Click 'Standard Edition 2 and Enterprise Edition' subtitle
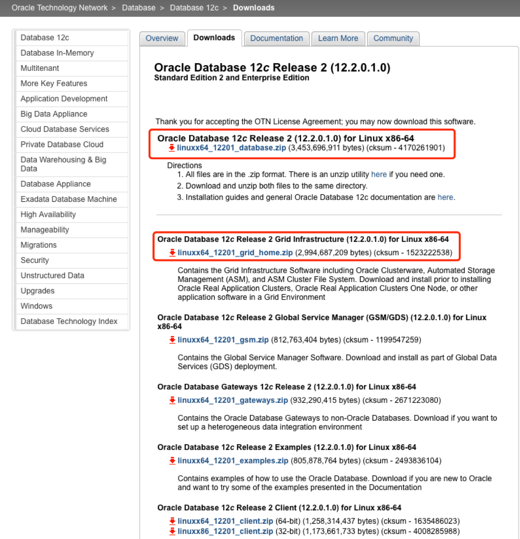This screenshot has width=520, height=539. tap(232, 78)
